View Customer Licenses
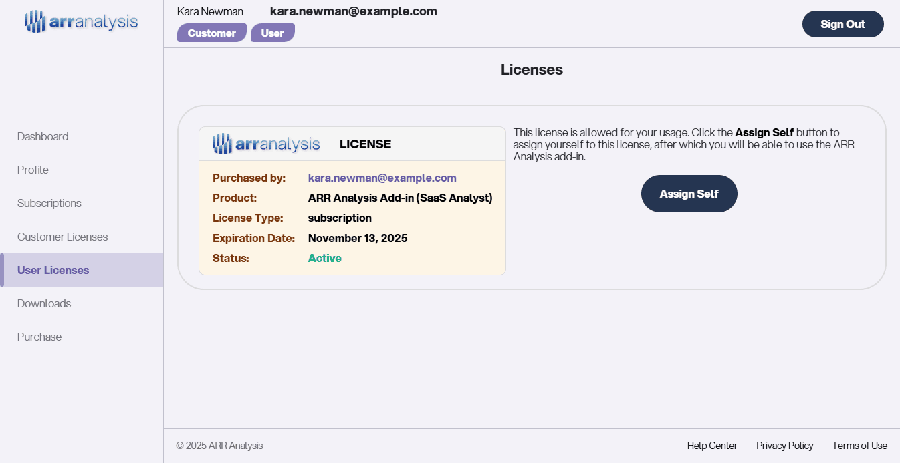900x463 pixels. pyautogui.click(x=62, y=237)
